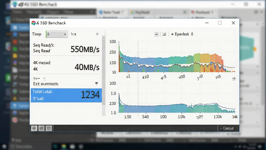Click the 1234 total score value
This screenshot has width=266, height=150.
tap(90, 95)
